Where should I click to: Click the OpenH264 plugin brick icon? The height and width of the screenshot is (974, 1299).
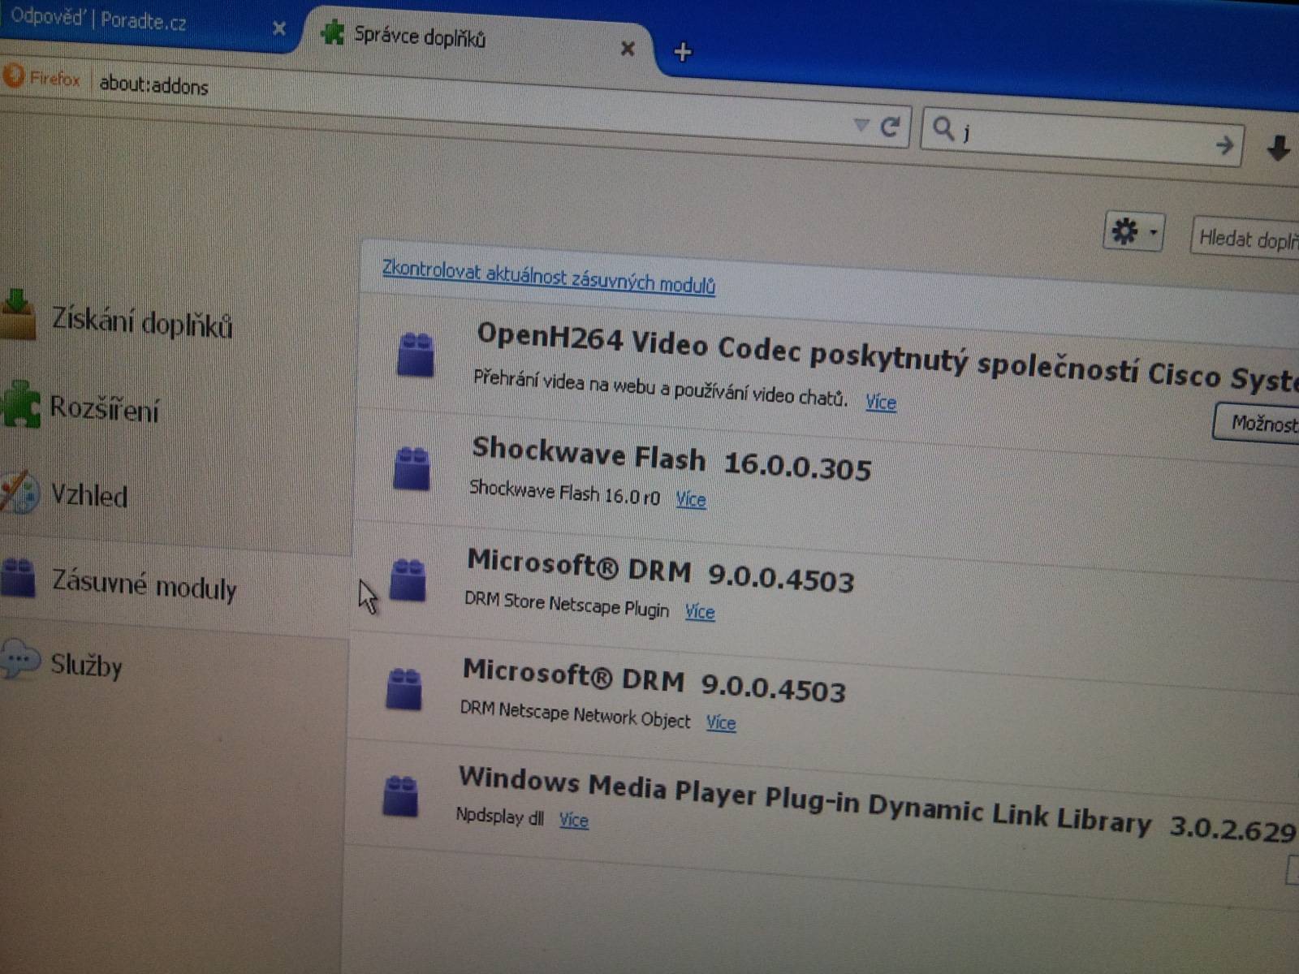pos(416,355)
